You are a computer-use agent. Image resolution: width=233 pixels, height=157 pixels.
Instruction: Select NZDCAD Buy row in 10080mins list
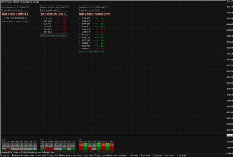pyautogui.click(x=92, y=40)
